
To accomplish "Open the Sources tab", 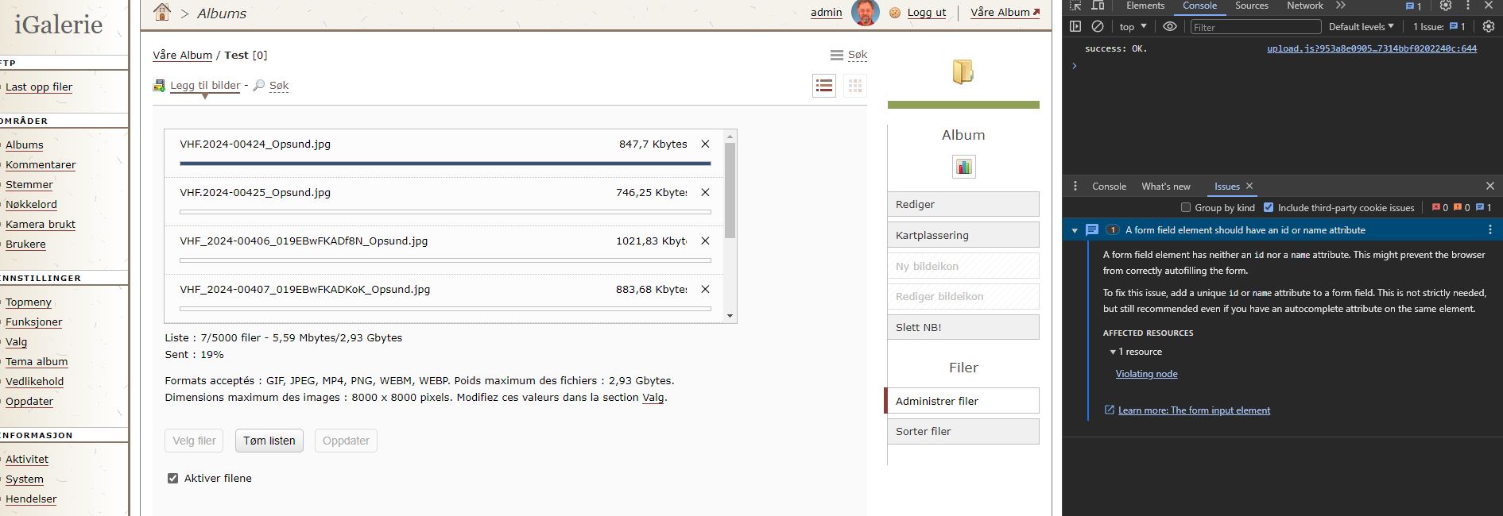I will 1251,6.
